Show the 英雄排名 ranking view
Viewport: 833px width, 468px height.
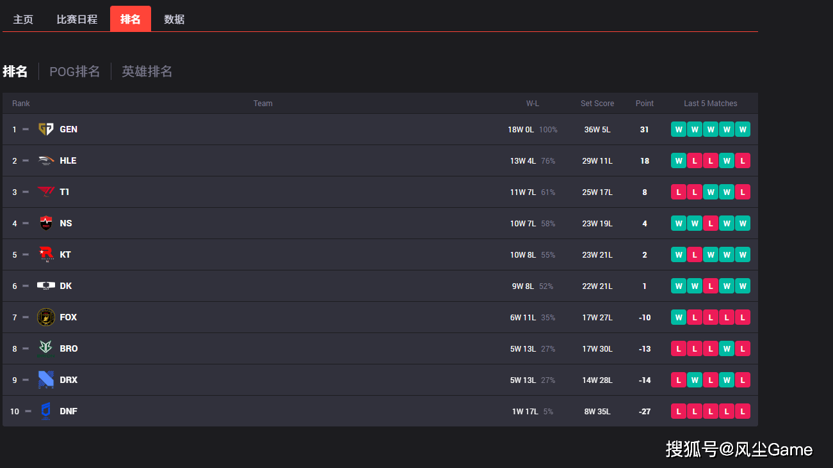(147, 72)
